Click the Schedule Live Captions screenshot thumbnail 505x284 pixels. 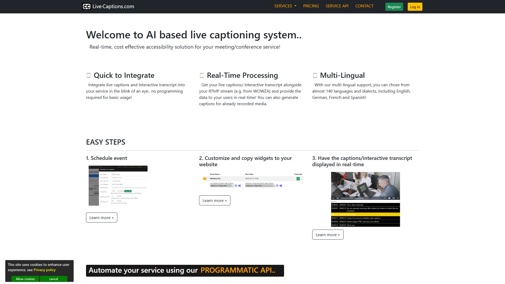[118, 186]
